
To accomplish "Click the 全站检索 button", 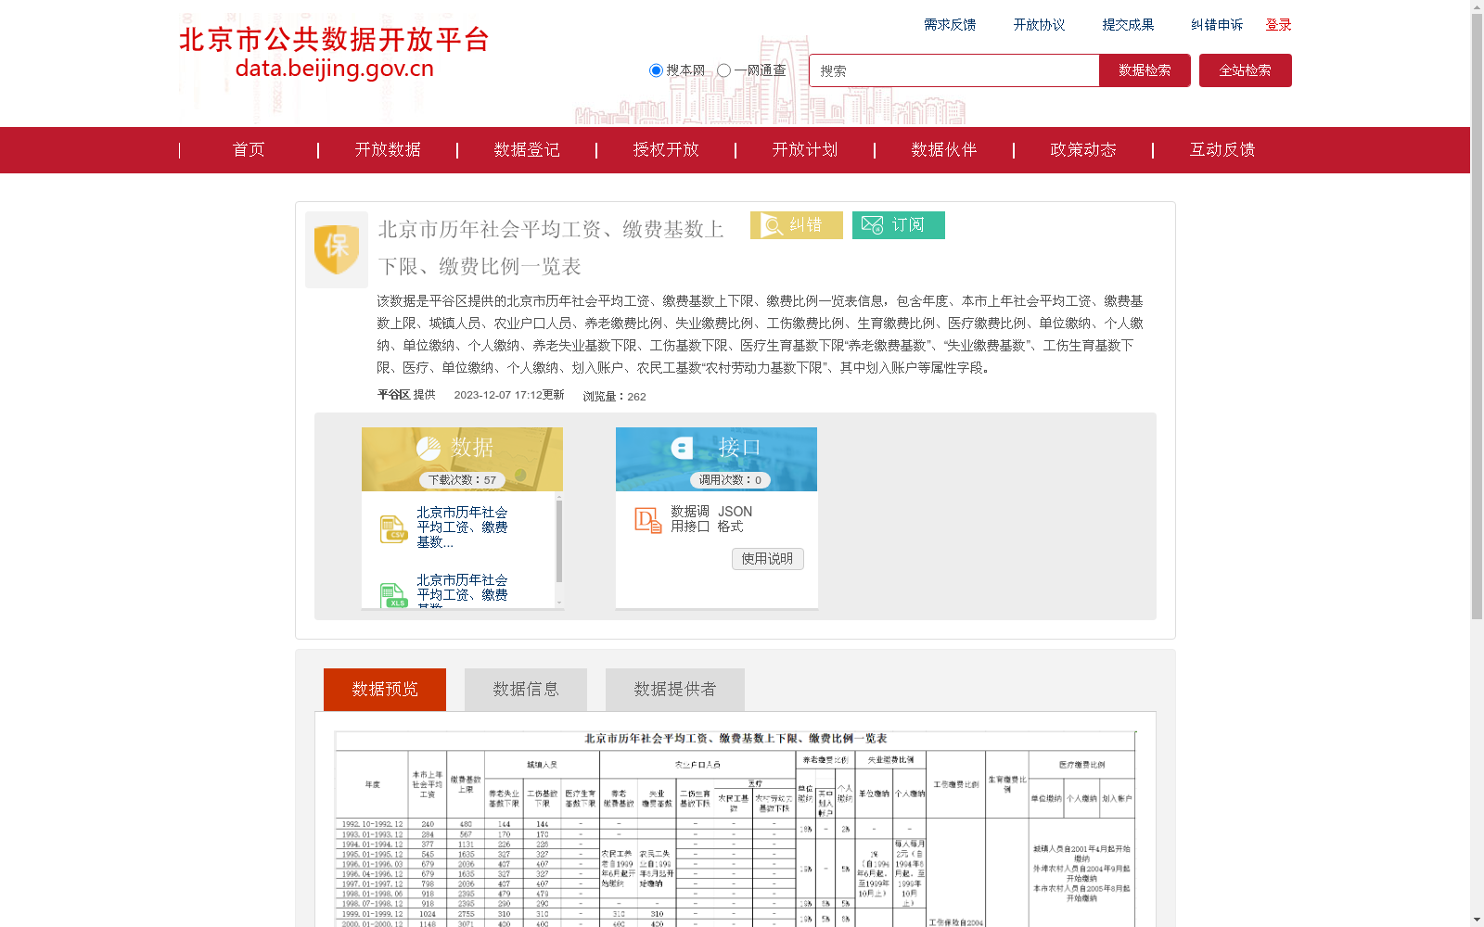I will pos(1245,70).
